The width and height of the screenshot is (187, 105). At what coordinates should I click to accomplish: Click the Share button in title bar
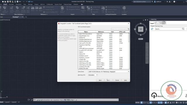coord(31,2)
